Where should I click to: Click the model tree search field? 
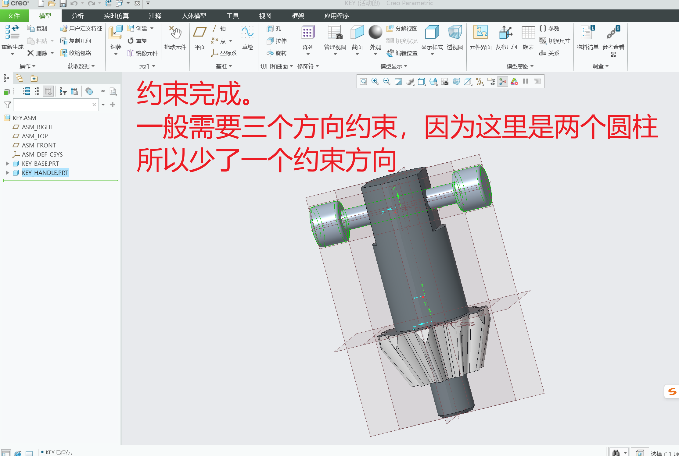tap(55, 104)
